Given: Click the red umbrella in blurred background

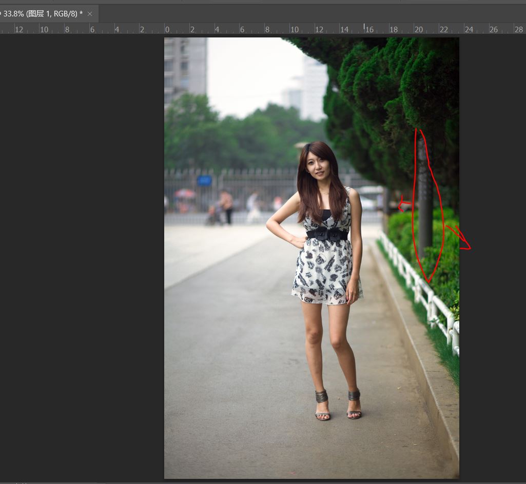Looking at the screenshot, I should pyautogui.click(x=185, y=193).
